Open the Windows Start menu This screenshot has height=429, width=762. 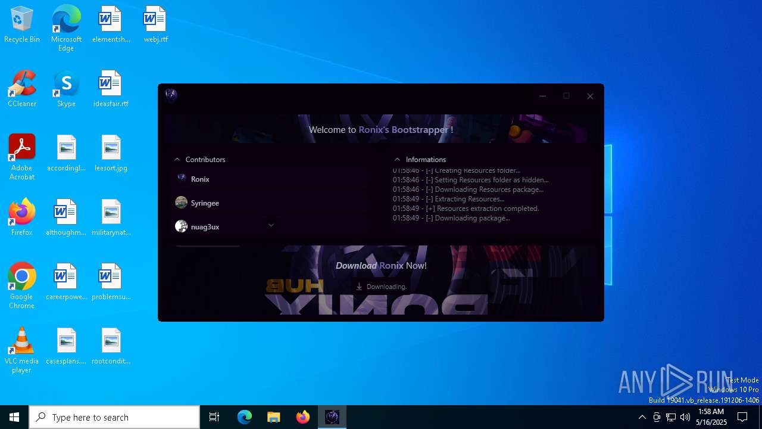14,417
